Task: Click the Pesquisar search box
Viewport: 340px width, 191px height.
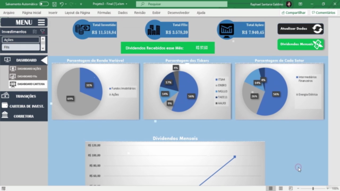Action: coord(182,4)
